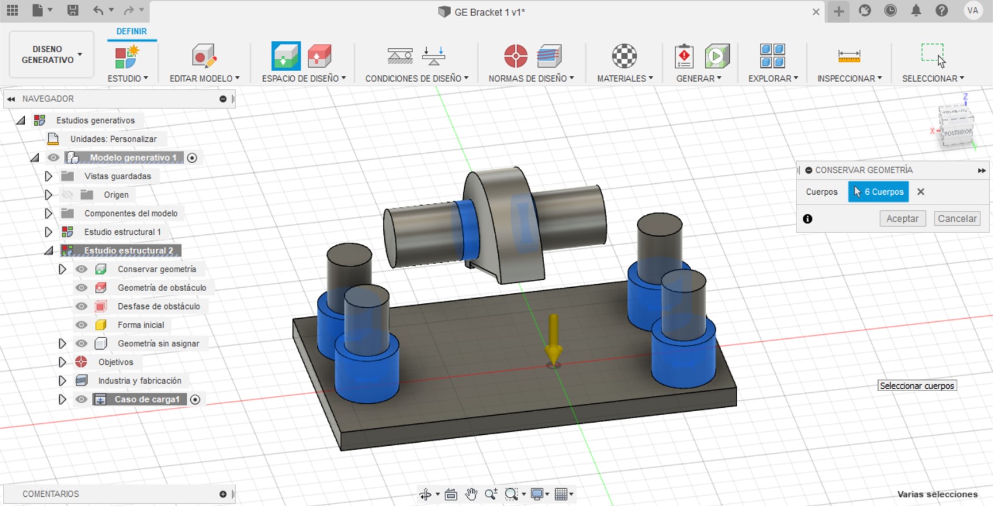The image size is (993, 506).
Task: Expand Estudio estructural 1
Action: tap(48, 232)
